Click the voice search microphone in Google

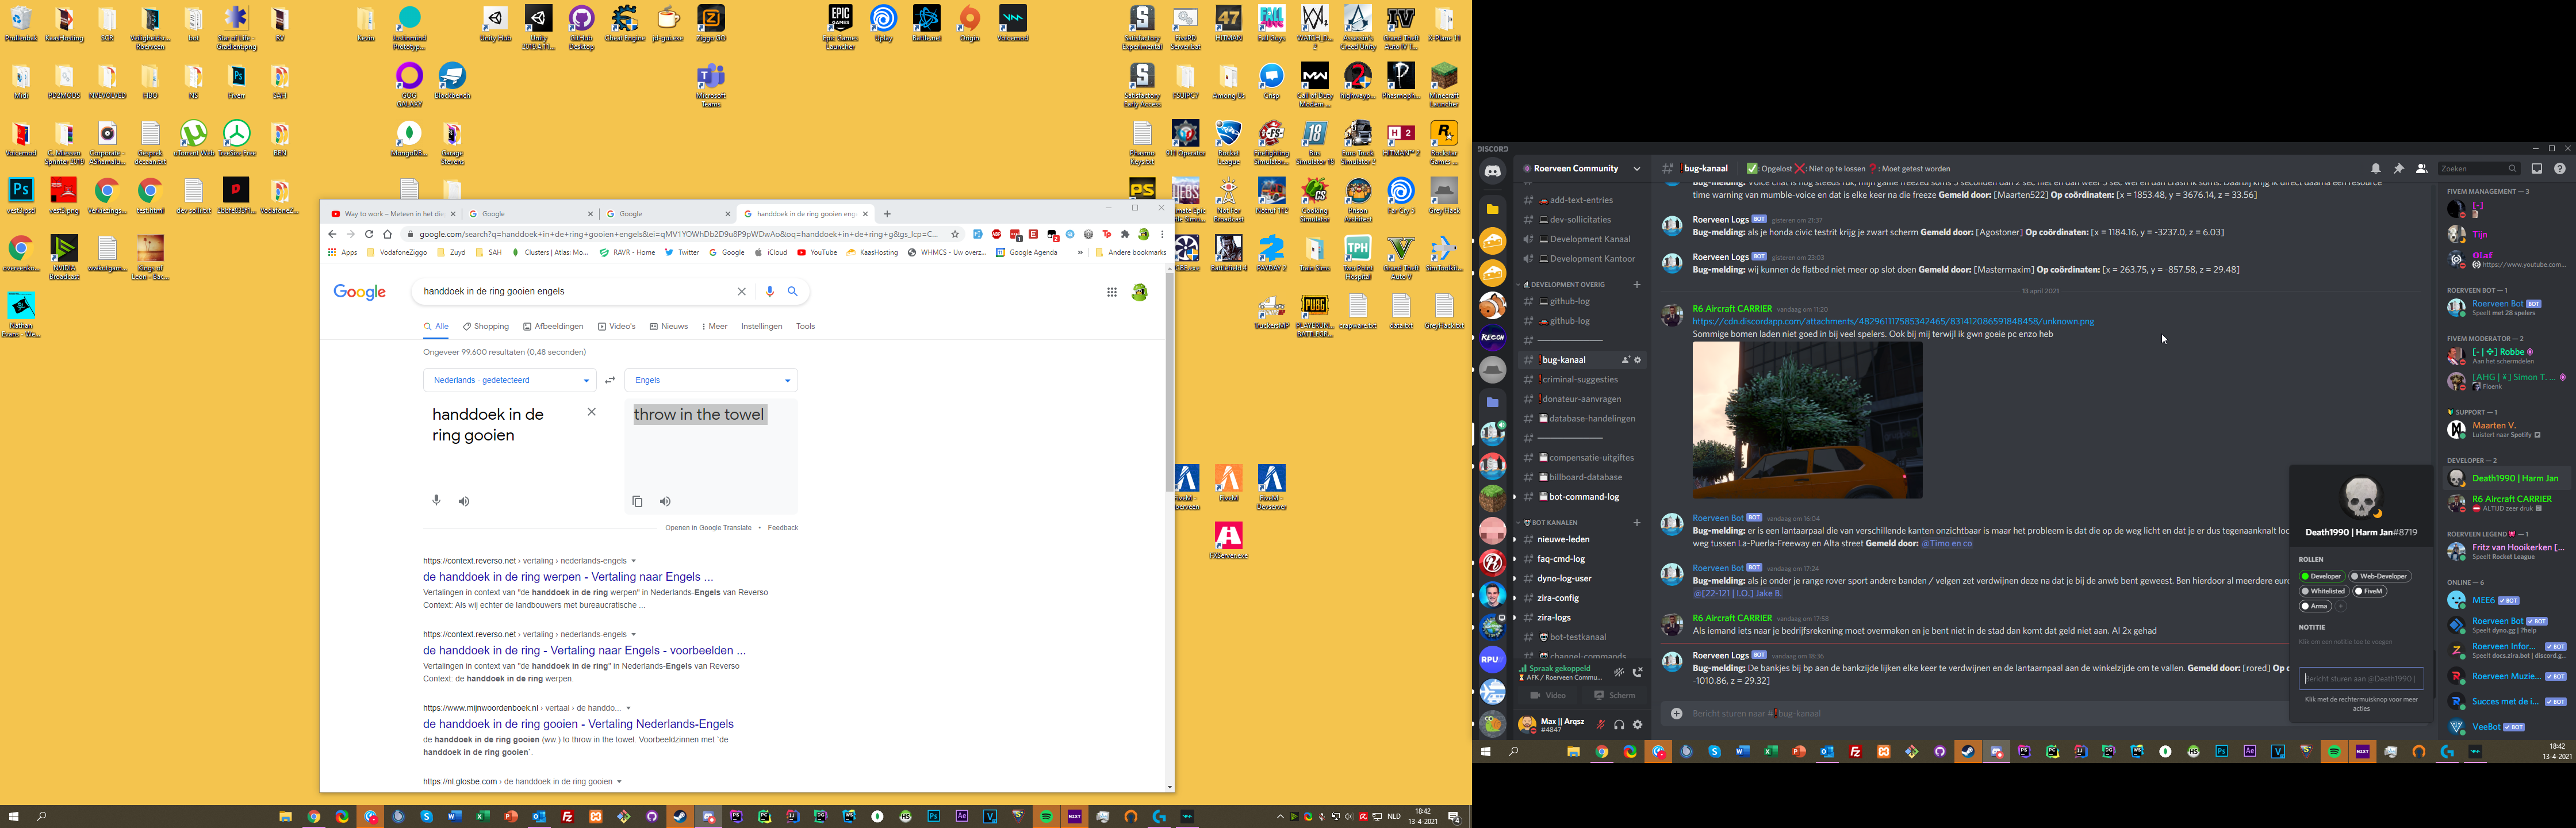(x=769, y=291)
